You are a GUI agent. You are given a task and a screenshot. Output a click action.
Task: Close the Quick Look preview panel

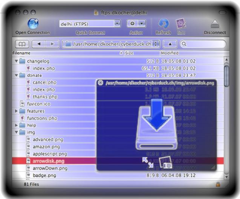[x=100, y=83]
